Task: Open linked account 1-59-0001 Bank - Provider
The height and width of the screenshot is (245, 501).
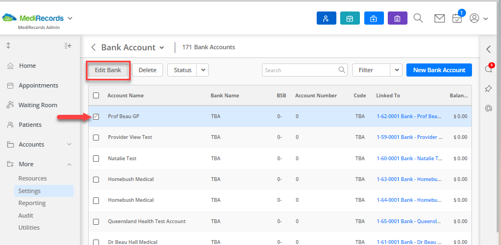Action: tap(410, 137)
